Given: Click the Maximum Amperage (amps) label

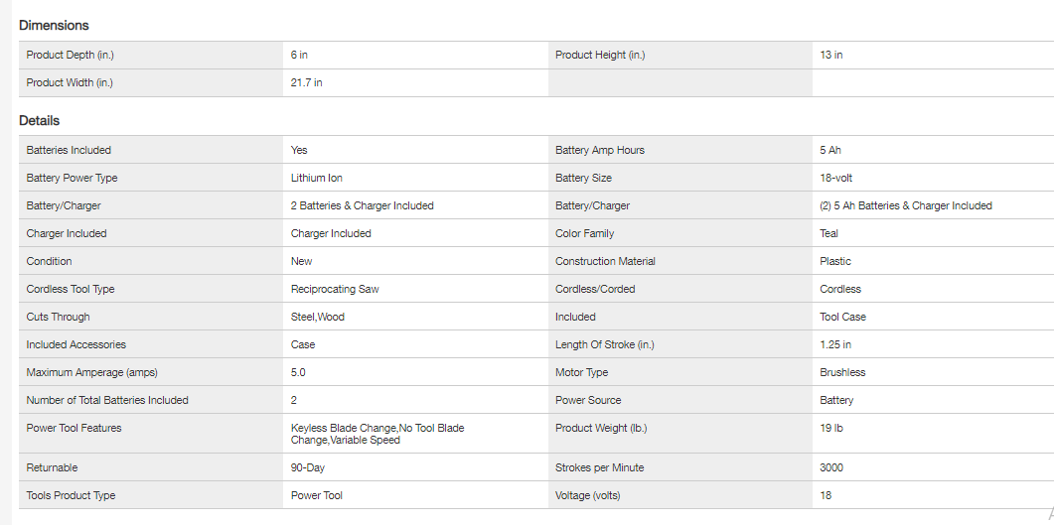Looking at the screenshot, I should [92, 372].
